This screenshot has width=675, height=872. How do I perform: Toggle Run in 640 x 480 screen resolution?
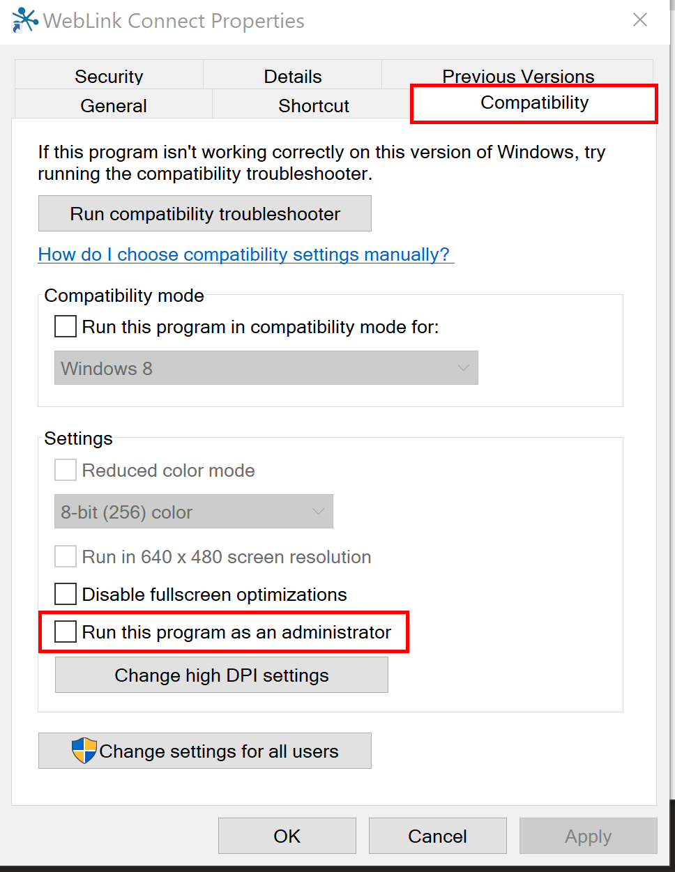[66, 556]
